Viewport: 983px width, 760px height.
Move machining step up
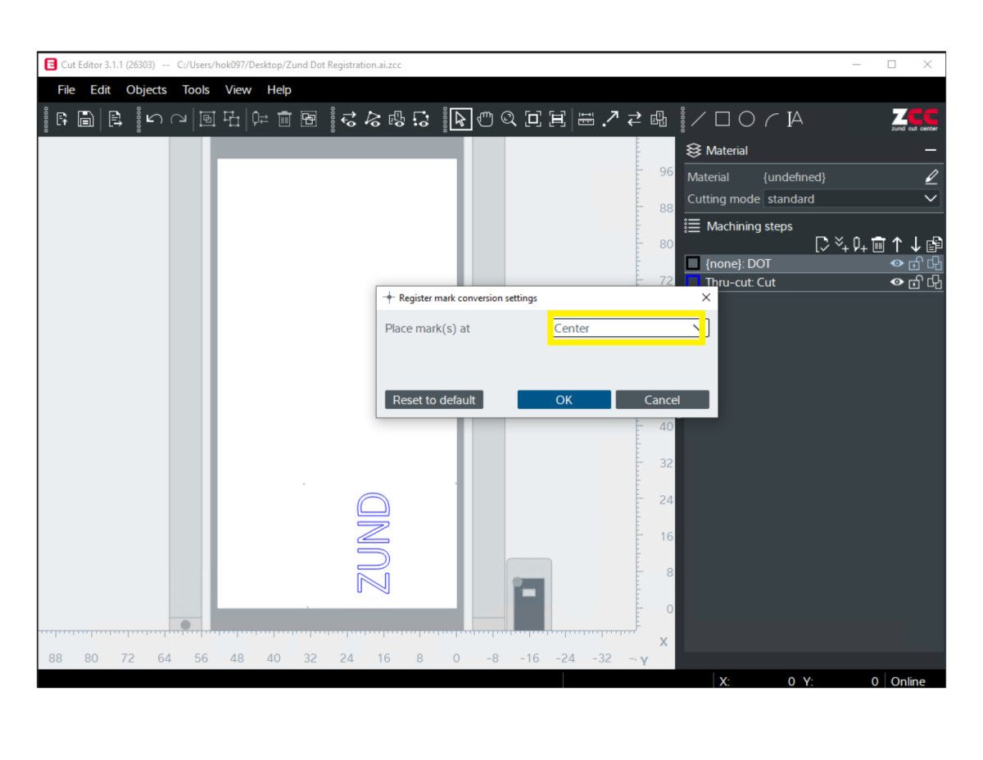pyautogui.click(x=897, y=243)
